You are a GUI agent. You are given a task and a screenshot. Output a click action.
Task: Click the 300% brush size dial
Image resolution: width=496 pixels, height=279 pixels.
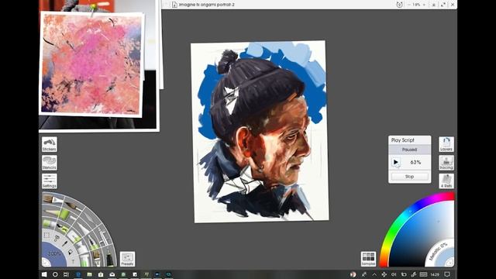(x=53, y=254)
